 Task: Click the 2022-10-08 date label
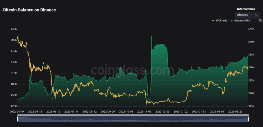126,112
